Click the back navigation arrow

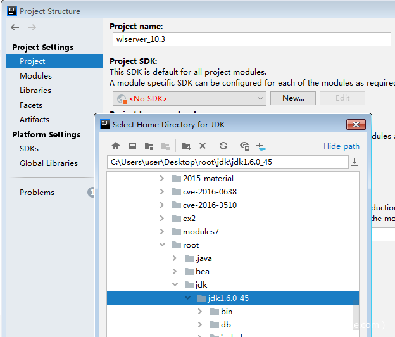[15, 27]
